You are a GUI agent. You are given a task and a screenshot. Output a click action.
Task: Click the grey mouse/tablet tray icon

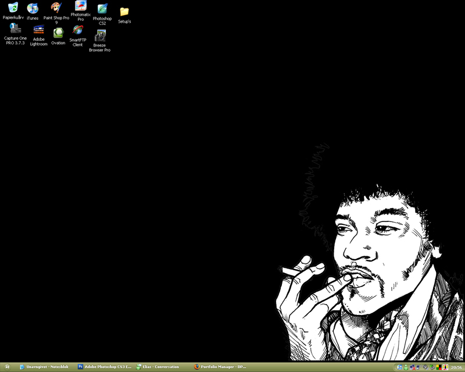(x=425, y=367)
